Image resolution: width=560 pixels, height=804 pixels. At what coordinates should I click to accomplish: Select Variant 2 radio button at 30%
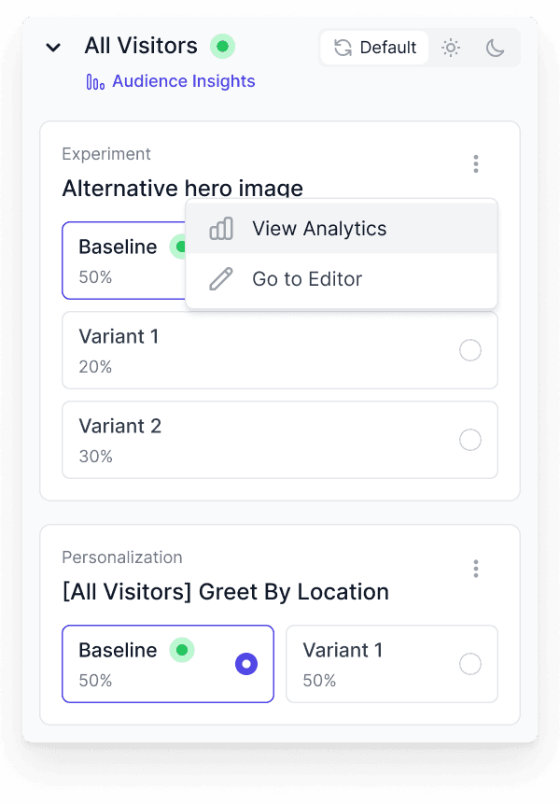[470, 440]
